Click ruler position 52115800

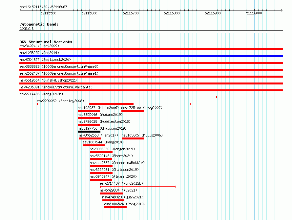point(172,13)
